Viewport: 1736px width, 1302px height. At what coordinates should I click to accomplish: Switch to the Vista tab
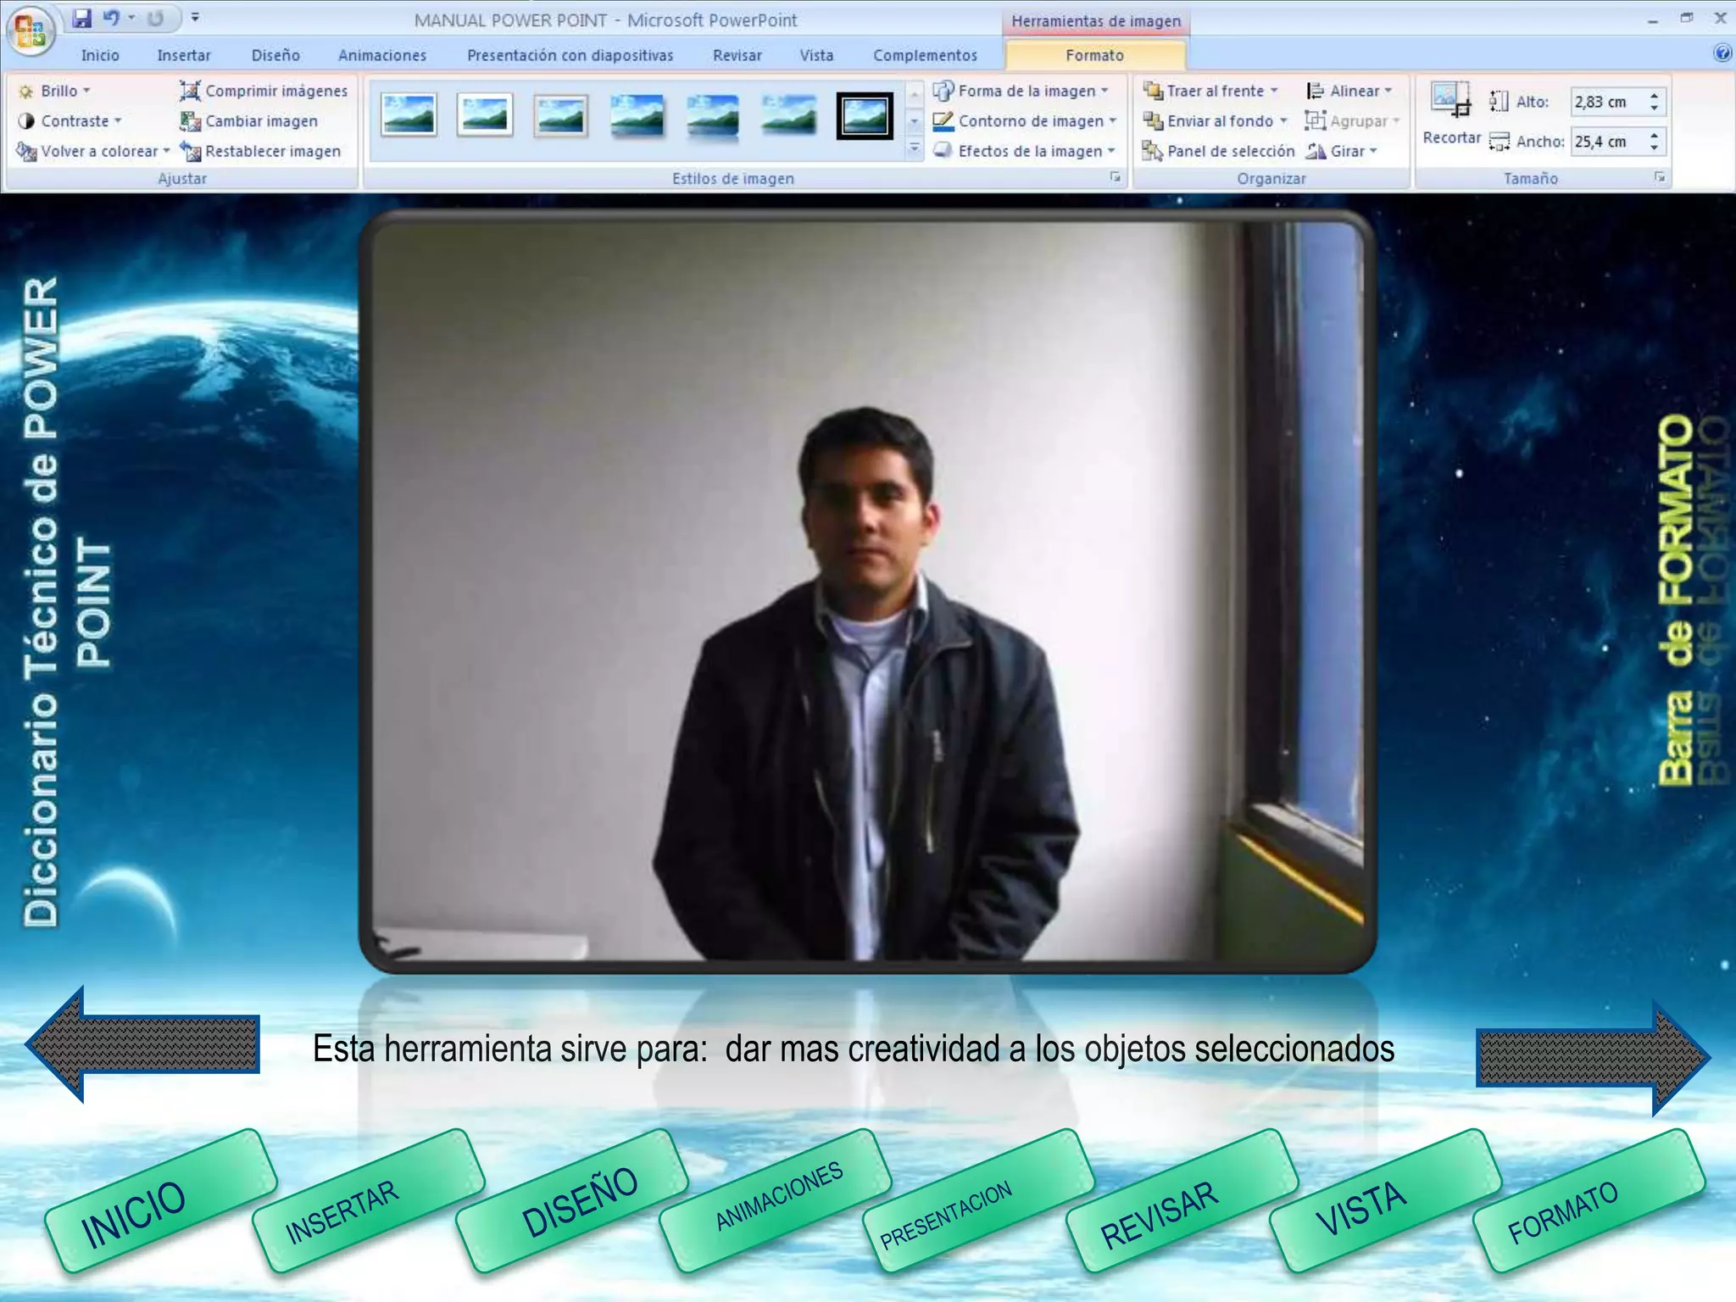(x=816, y=55)
